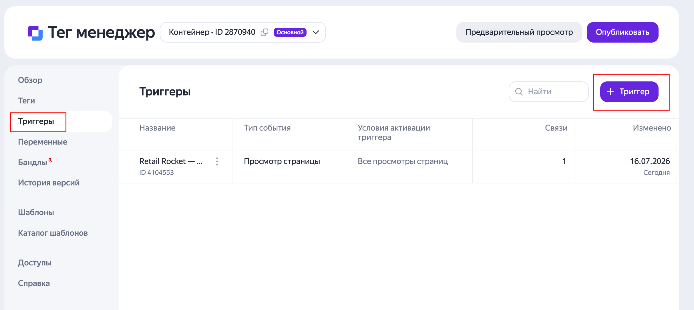
Task: Click the Tag Manager logo icon
Action: [35, 33]
